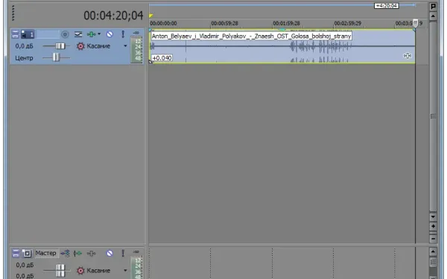This screenshot has height=279, width=447.
Task: Solo the Master bus
Action: (123, 253)
